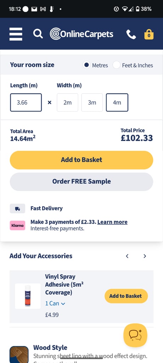Select the Metres unit option
163x363 pixels.
click(x=95, y=65)
